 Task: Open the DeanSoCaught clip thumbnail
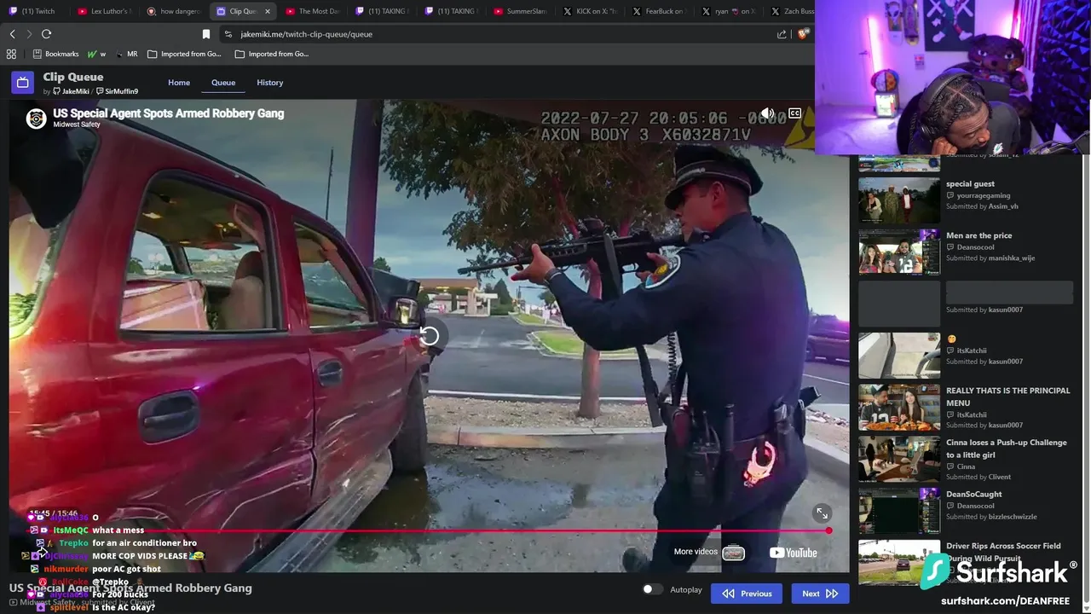(899, 510)
